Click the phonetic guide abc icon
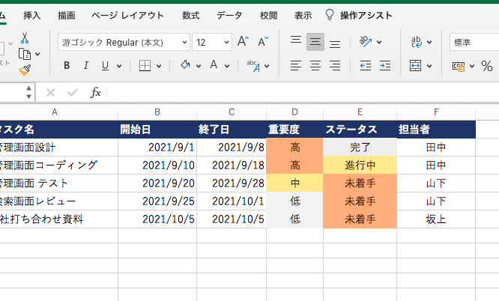 (x=254, y=66)
